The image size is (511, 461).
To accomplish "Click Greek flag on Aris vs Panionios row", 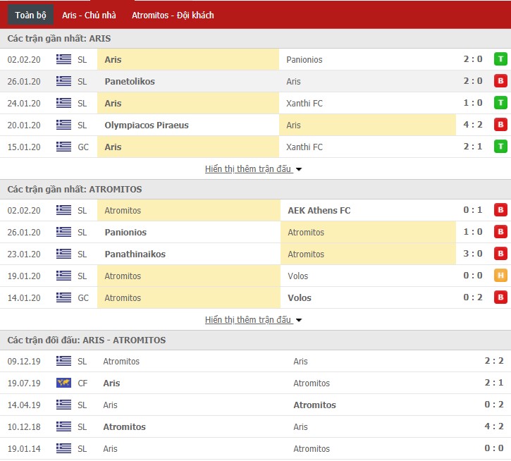I will coord(63,59).
